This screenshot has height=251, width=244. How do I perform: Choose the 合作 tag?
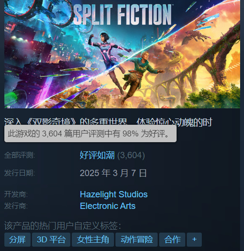[x=172, y=239]
